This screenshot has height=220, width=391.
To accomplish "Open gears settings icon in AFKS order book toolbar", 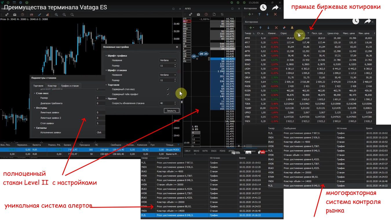I will pyautogui.click(x=190, y=14).
